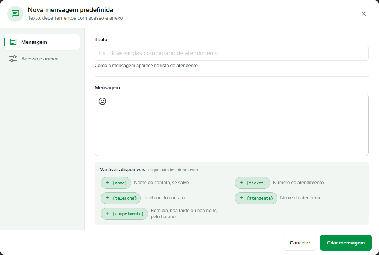
Task: Click inside the Mensagem text area
Action: coord(231,133)
